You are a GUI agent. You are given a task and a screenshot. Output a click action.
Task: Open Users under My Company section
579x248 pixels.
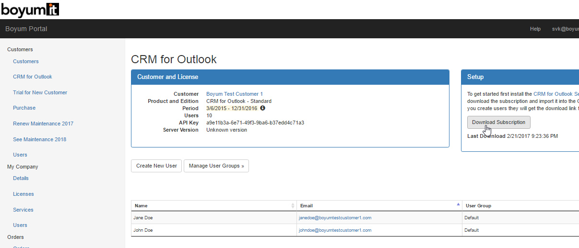click(x=20, y=225)
